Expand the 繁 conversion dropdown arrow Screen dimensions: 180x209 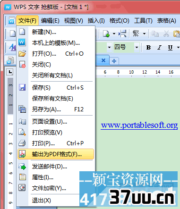point(144,33)
